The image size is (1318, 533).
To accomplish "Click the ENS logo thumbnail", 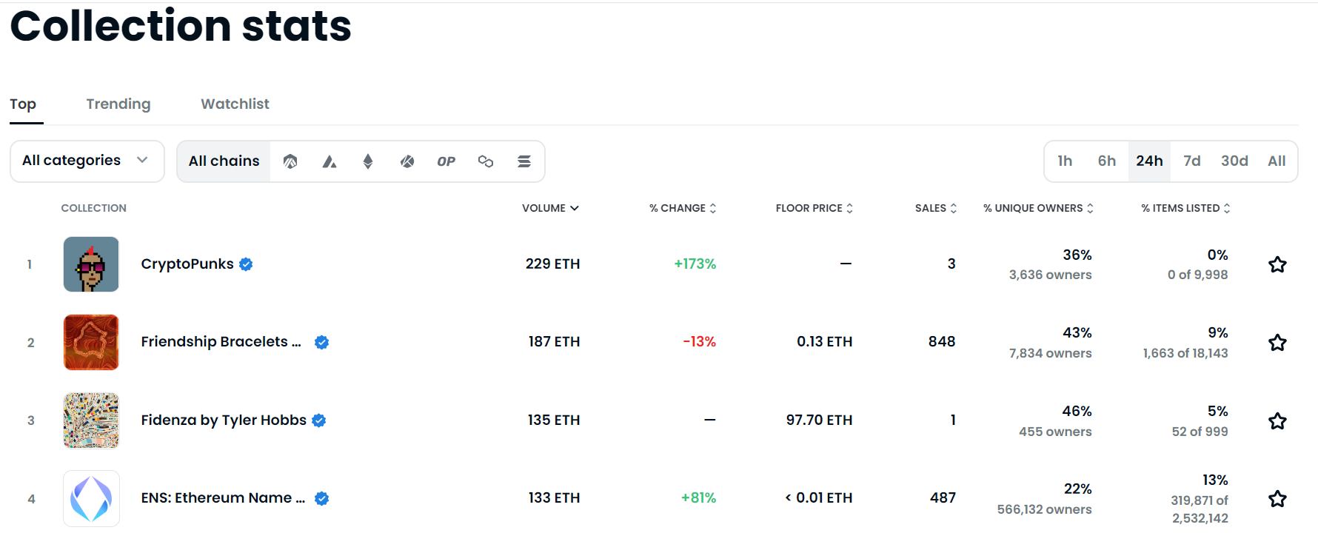I will tap(91, 498).
